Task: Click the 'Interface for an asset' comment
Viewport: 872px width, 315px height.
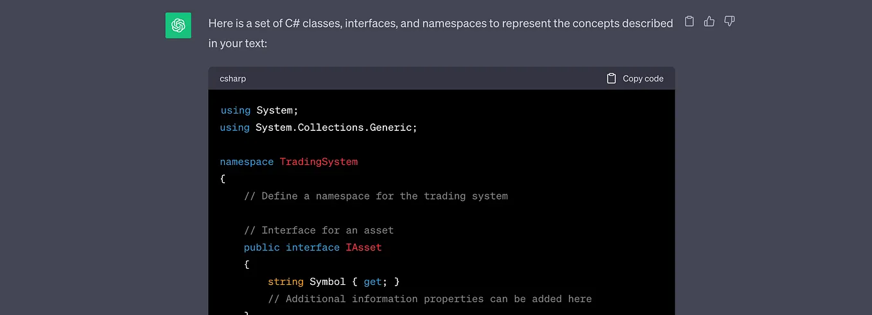Action: (318, 230)
